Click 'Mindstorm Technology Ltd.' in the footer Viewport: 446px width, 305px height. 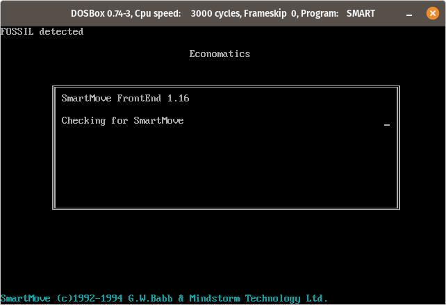[x=258, y=299]
